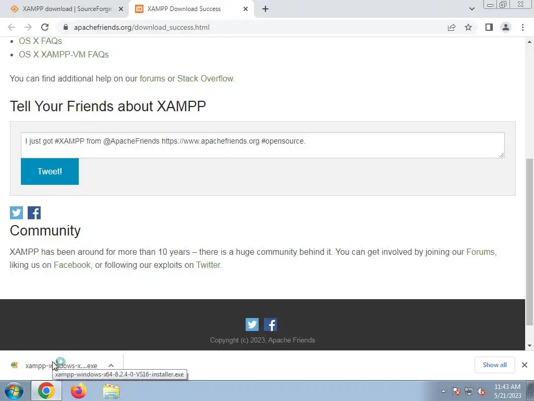Close the SourceForge tab
The height and width of the screenshot is (401, 534).
121,9
